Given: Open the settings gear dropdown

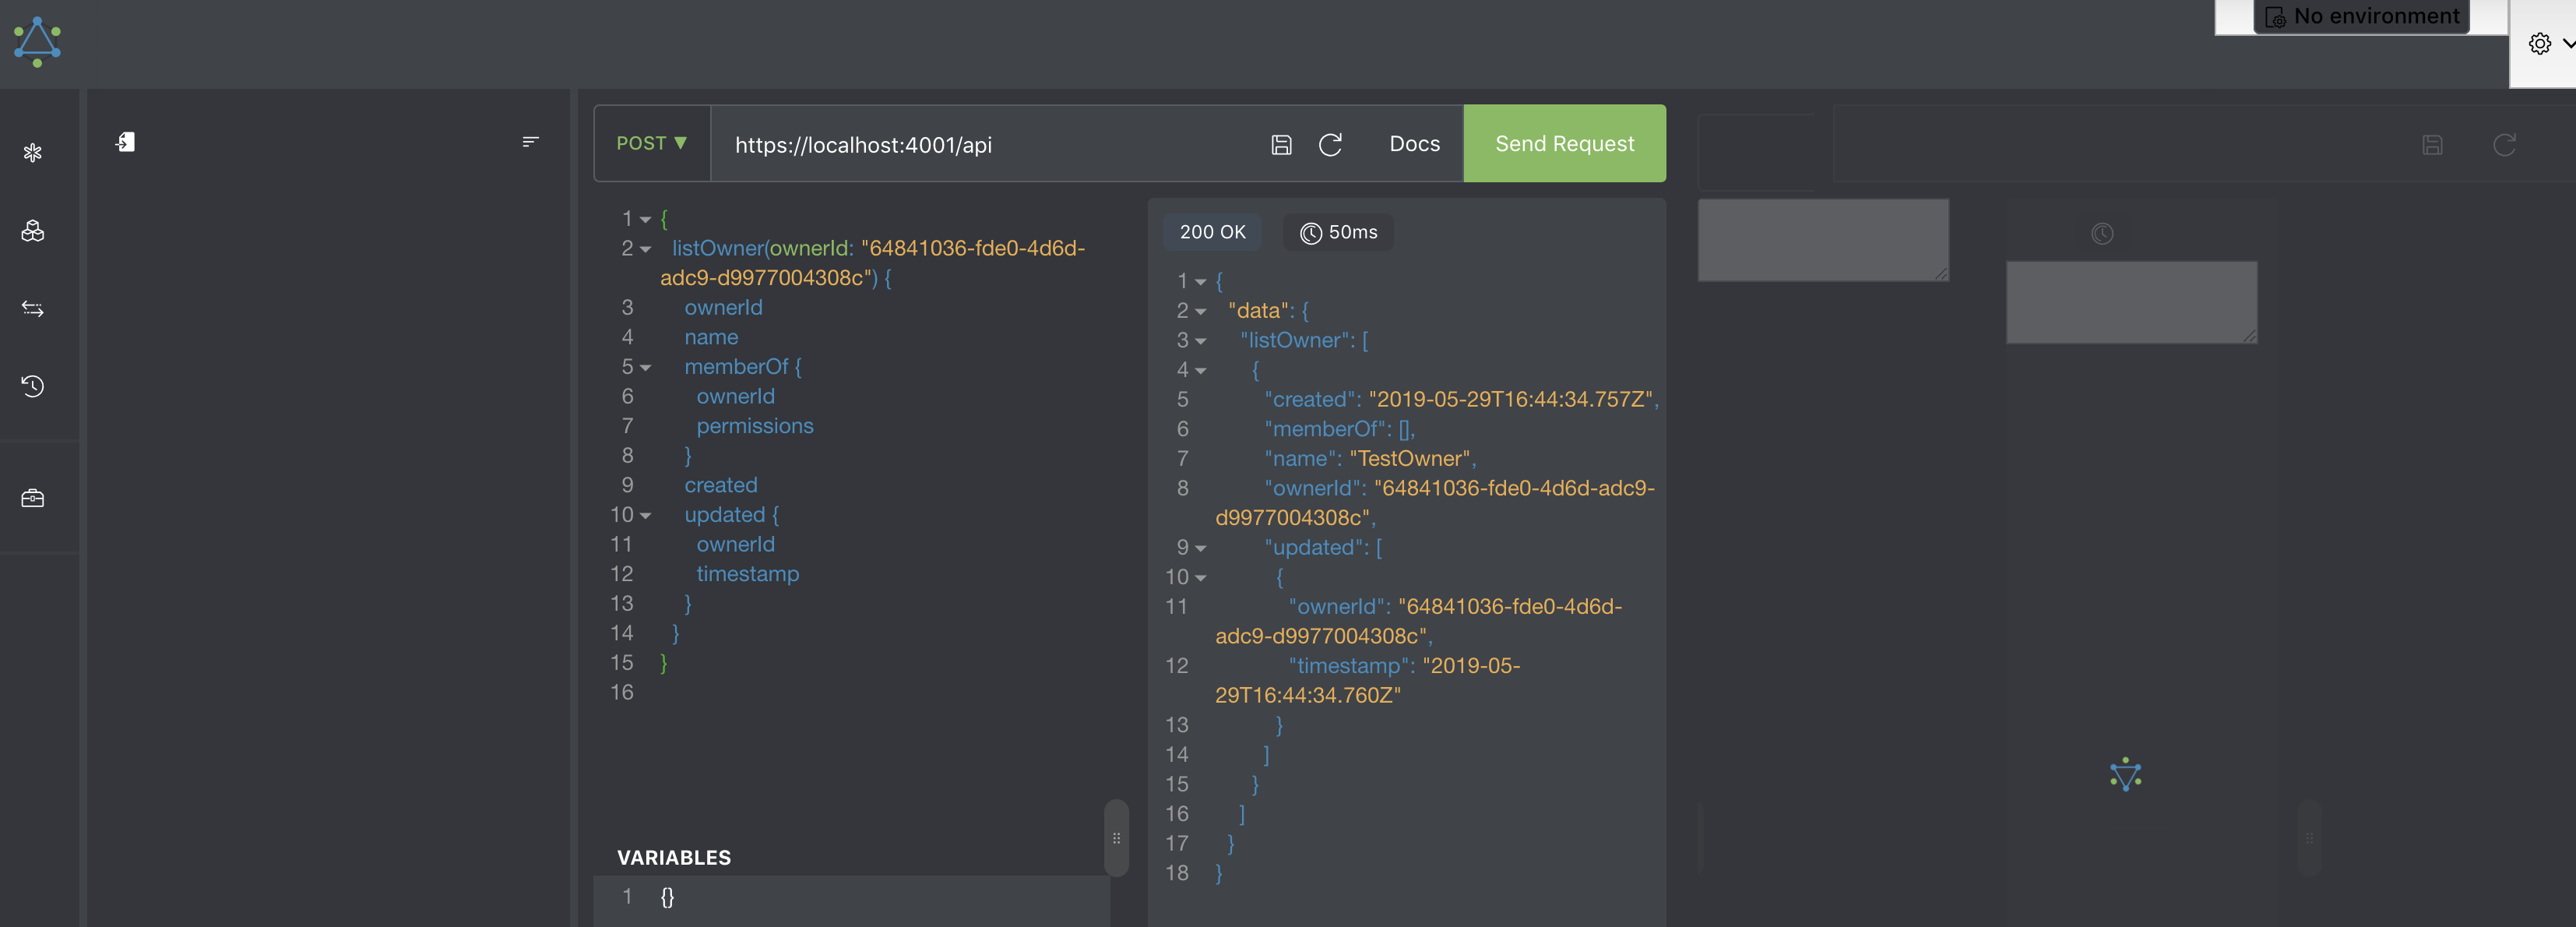Looking at the screenshot, I should [2549, 43].
